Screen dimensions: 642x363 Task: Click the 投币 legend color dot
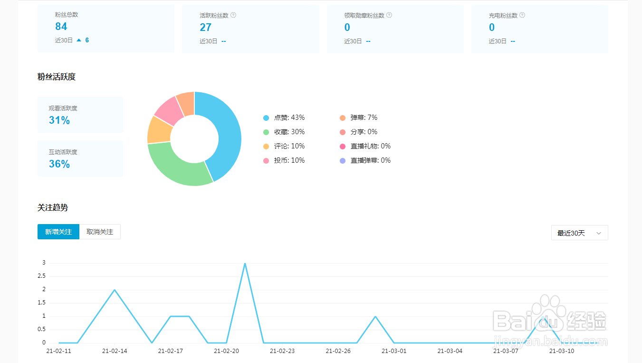[x=266, y=160]
